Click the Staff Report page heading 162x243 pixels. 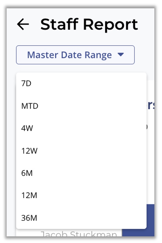point(89,25)
